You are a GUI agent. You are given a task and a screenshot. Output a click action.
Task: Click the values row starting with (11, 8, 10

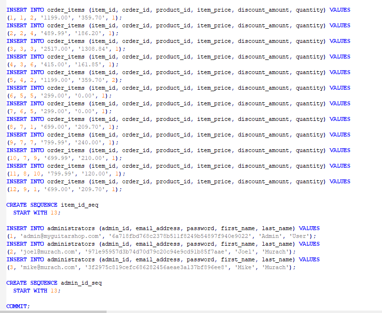pos(66,174)
